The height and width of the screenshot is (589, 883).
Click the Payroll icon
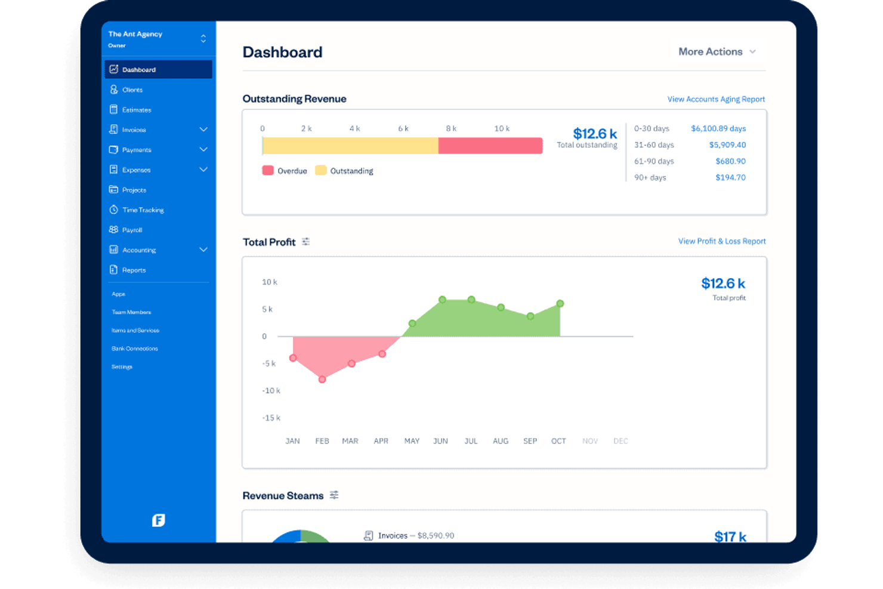pyautogui.click(x=114, y=229)
